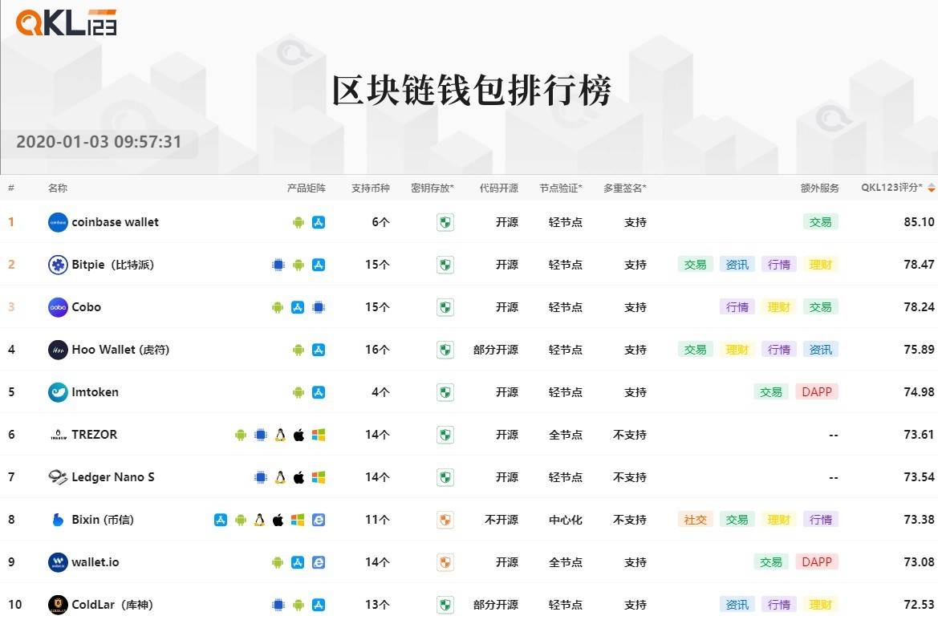Click Bitpie's Android icon
This screenshot has width=938, height=624.
click(x=298, y=265)
